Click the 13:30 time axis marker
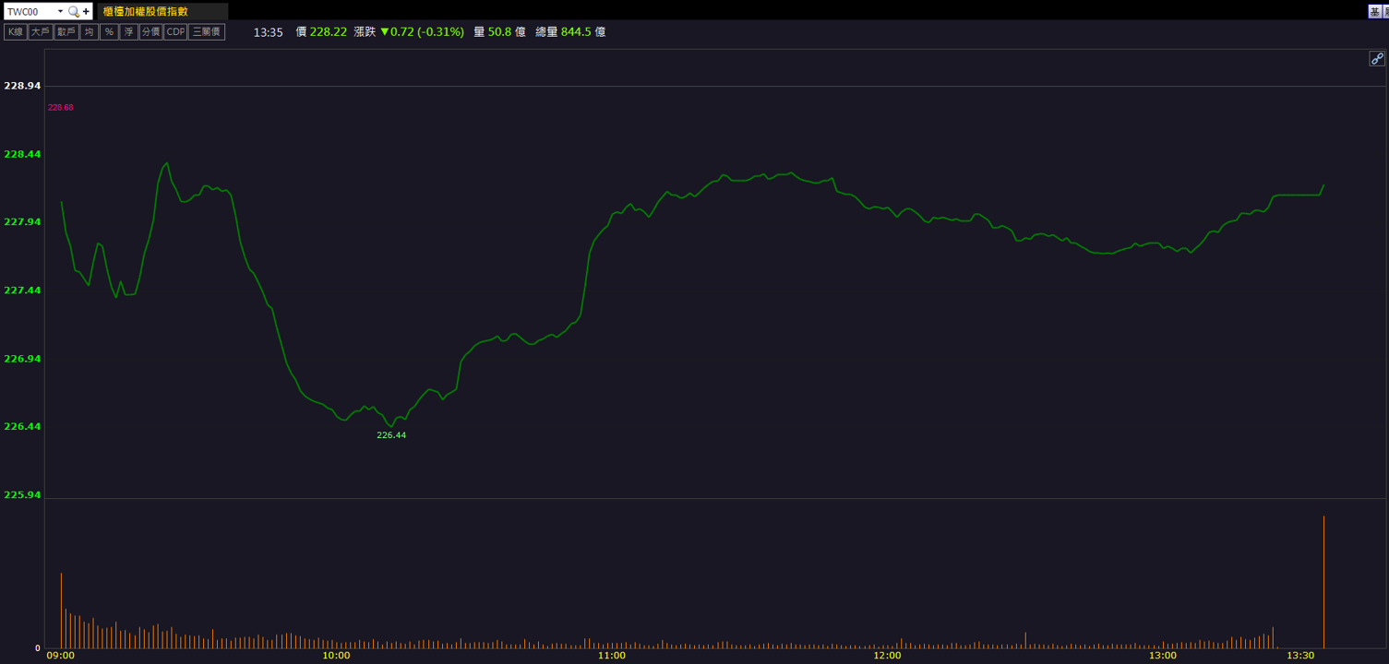 click(1300, 656)
